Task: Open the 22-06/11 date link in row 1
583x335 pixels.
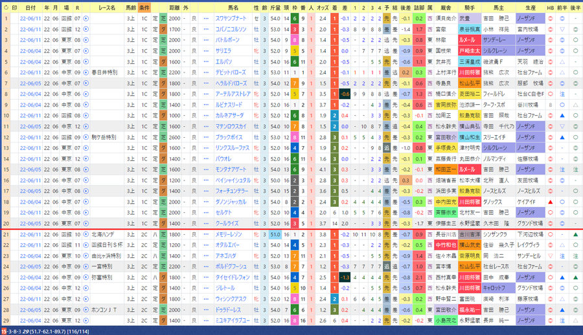Action: [30, 18]
